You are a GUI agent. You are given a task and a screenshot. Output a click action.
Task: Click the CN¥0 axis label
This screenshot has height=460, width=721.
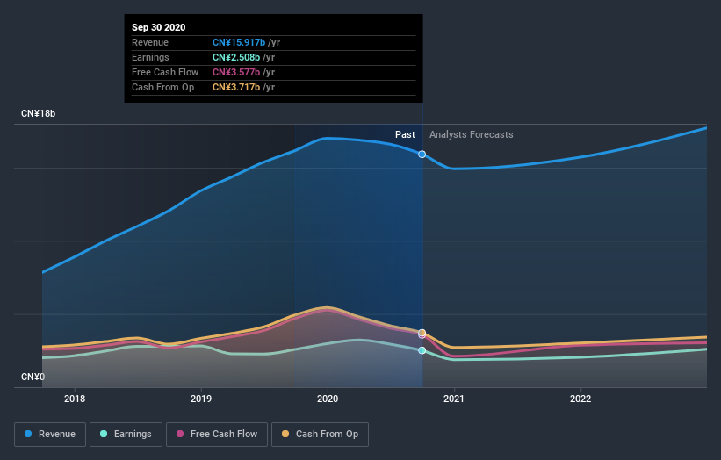coord(33,377)
